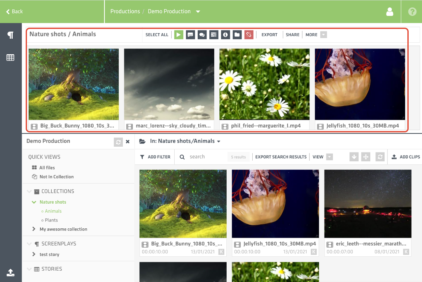Screen dimensions: 422x282
Task: Select the Animals sub-collection
Action: (53, 211)
